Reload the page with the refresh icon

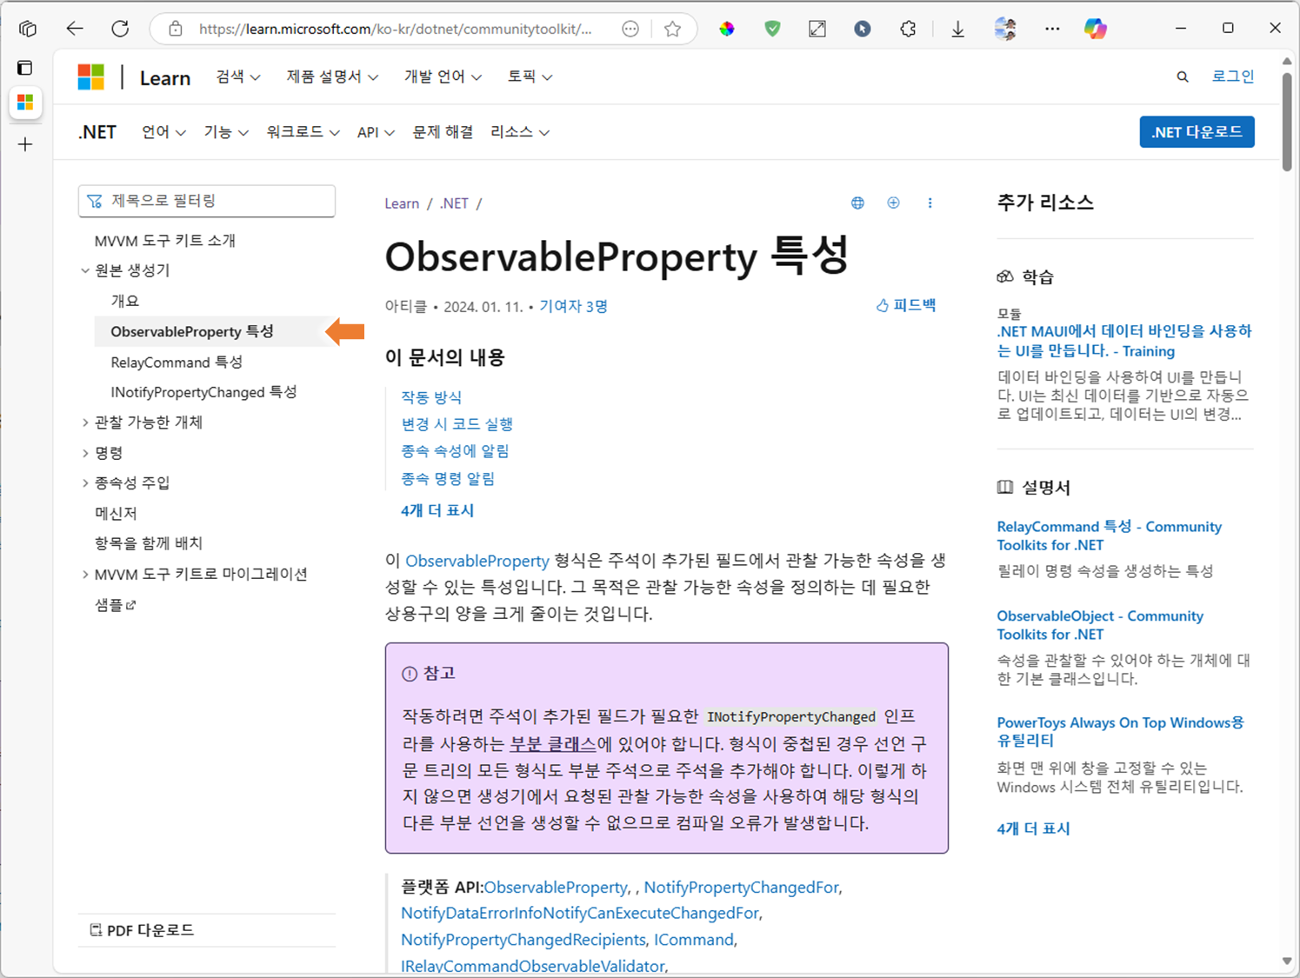coord(120,29)
